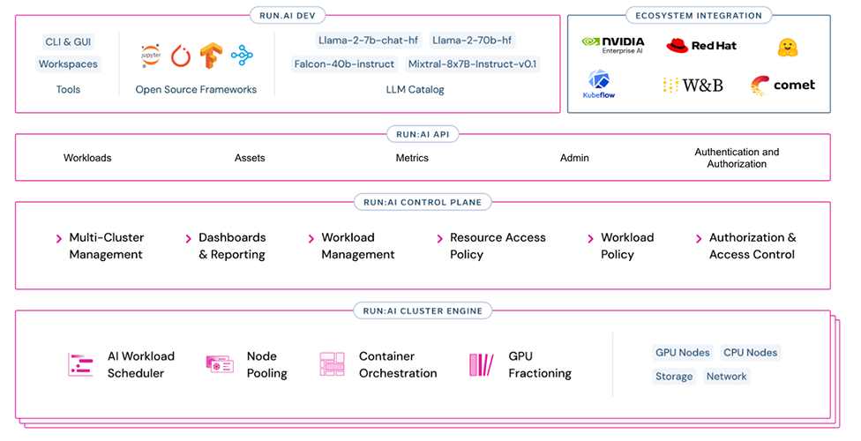Click the Container Orchestration icon

click(x=332, y=364)
